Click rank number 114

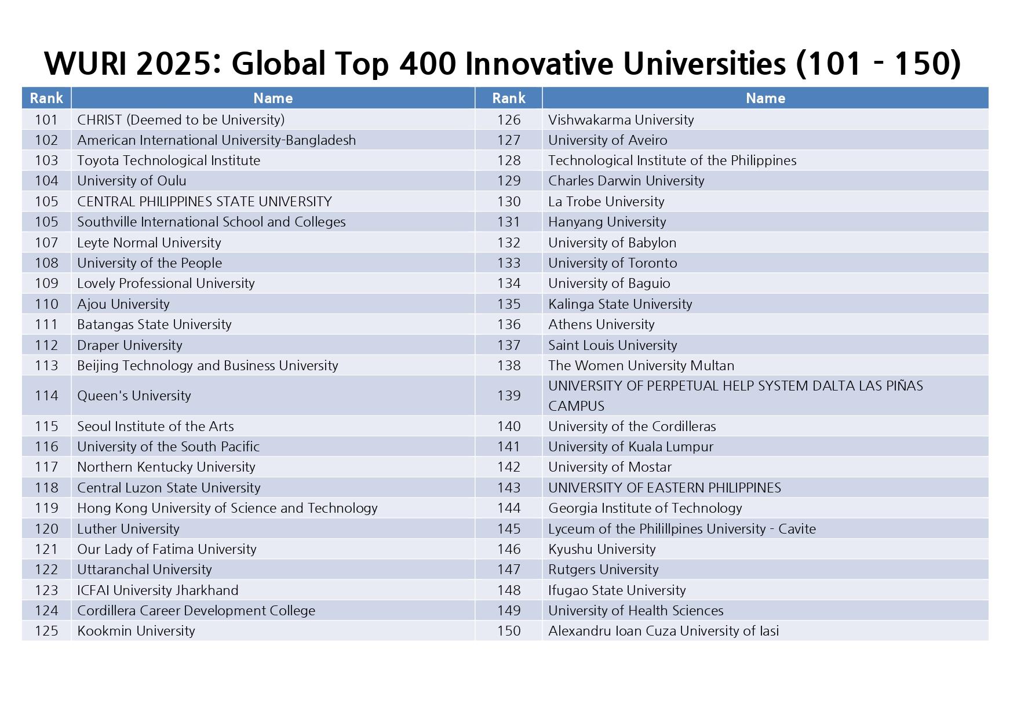click(x=46, y=396)
